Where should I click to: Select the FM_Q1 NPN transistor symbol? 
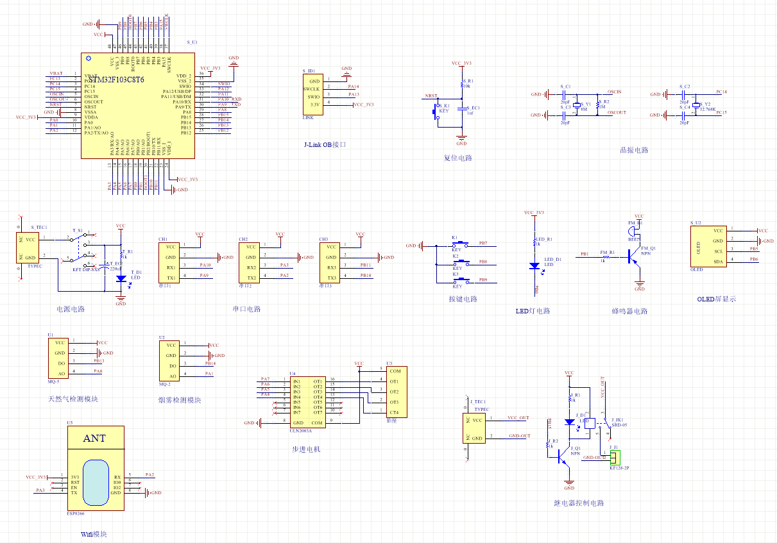coord(635,256)
